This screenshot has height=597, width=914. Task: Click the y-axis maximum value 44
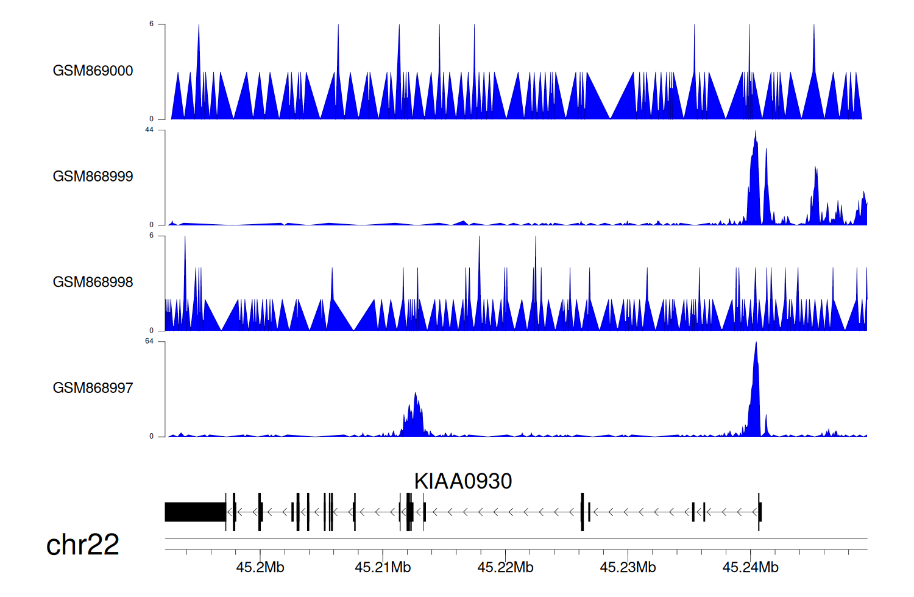pos(149,130)
